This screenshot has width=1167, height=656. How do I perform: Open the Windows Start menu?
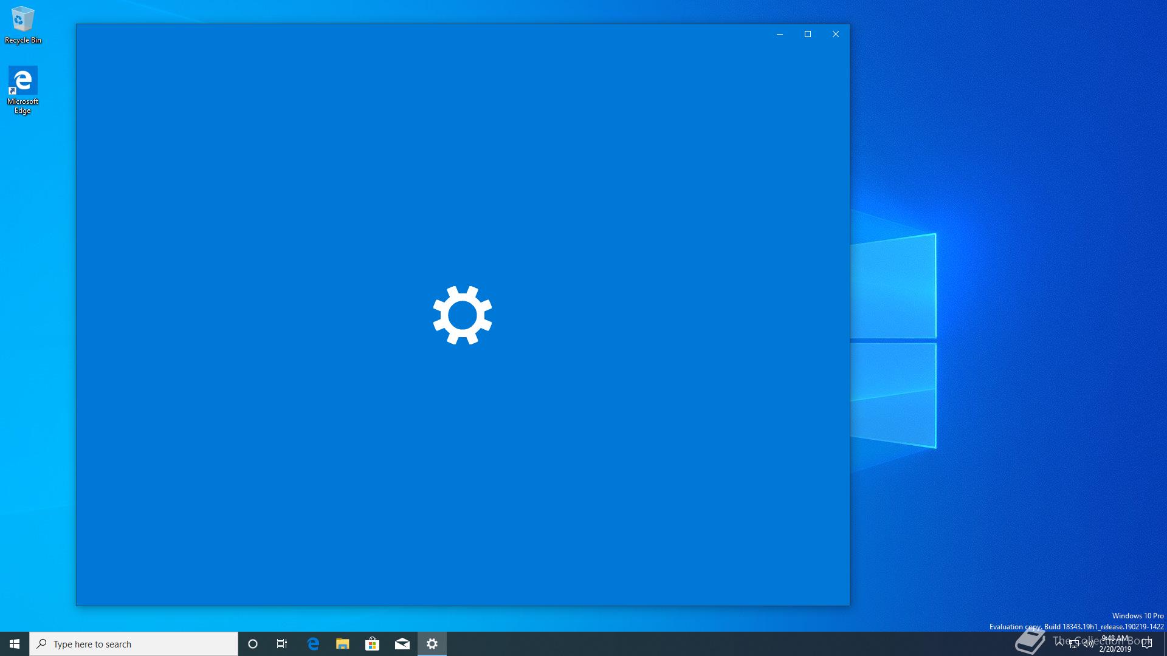click(15, 644)
